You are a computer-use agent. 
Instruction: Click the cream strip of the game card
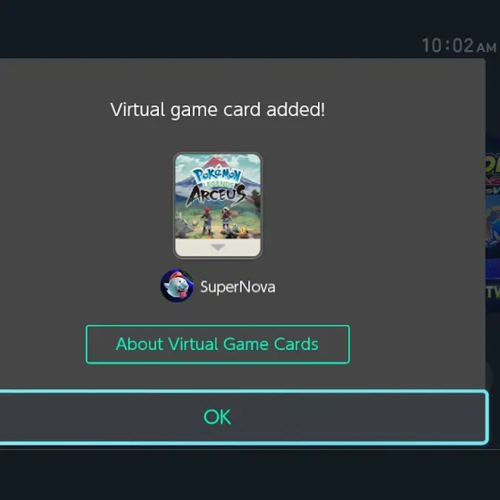[218, 247]
